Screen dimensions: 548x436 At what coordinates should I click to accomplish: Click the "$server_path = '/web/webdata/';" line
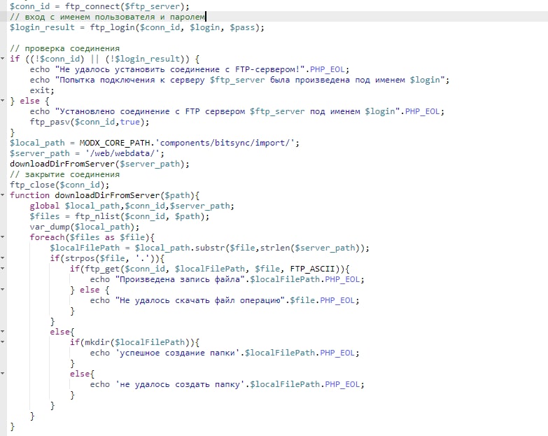click(x=87, y=153)
